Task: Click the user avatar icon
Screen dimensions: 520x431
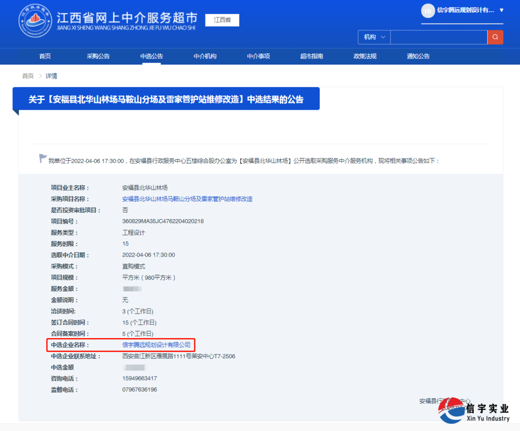Action: coord(428,11)
